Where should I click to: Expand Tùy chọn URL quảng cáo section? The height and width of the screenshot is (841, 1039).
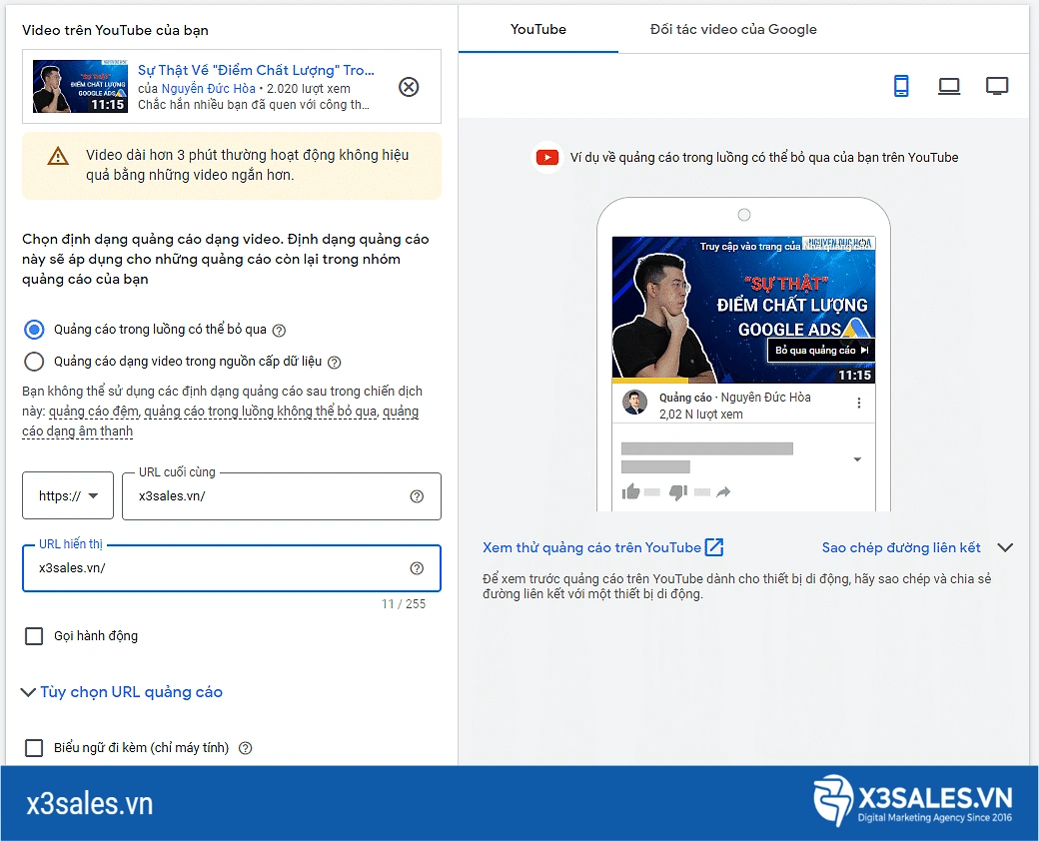point(122,692)
